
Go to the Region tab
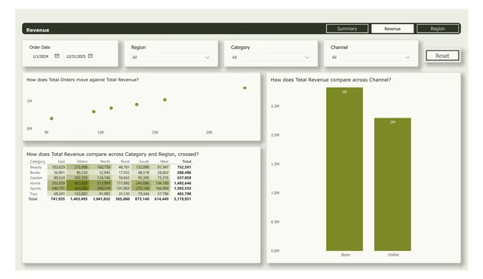[438, 29]
